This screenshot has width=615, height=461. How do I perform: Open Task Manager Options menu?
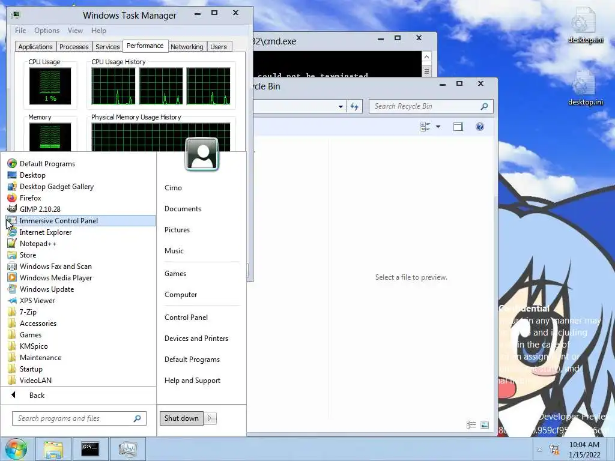click(47, 31)
